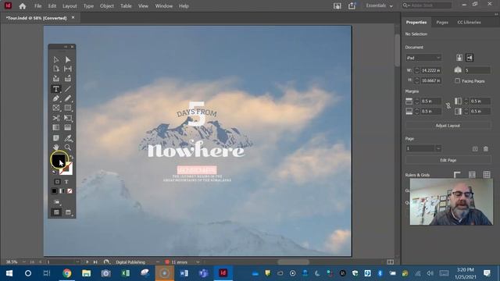Choose the Gap tool

pos(68,69)
